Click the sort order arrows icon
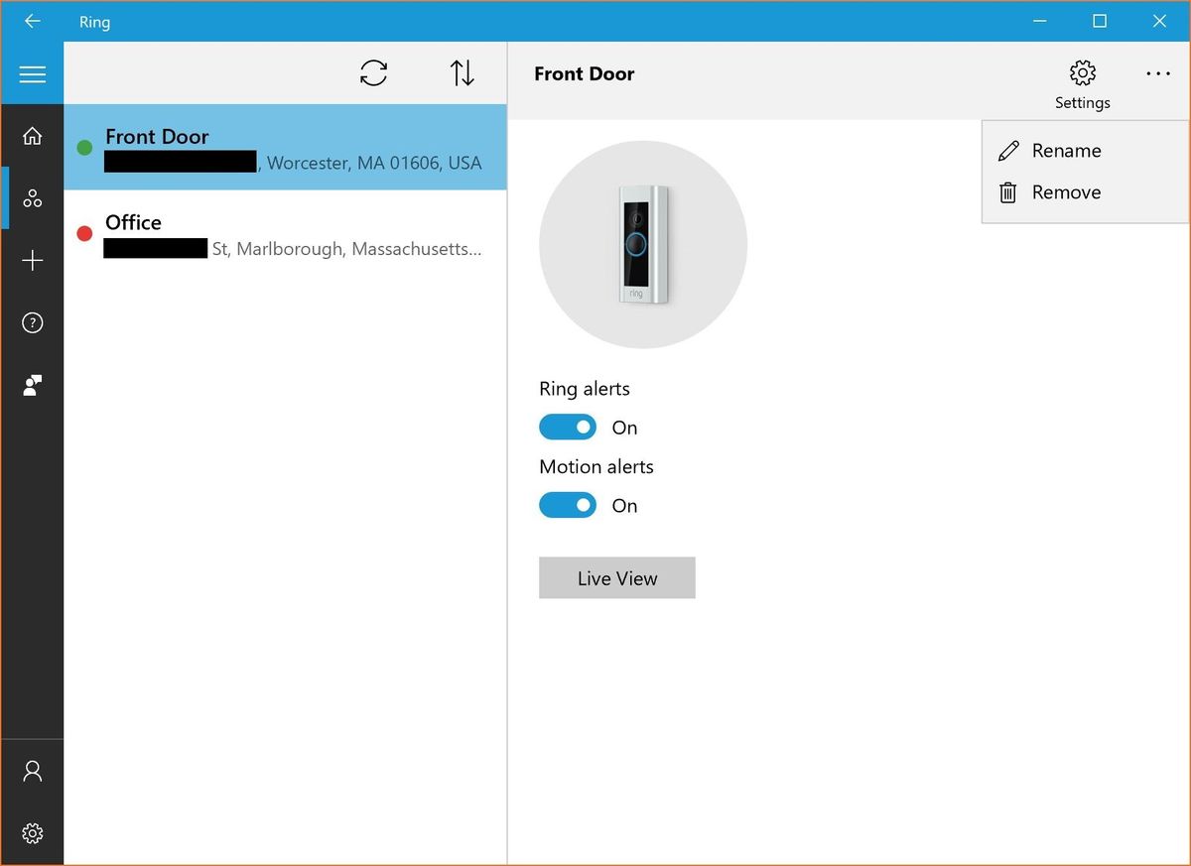 461,72
